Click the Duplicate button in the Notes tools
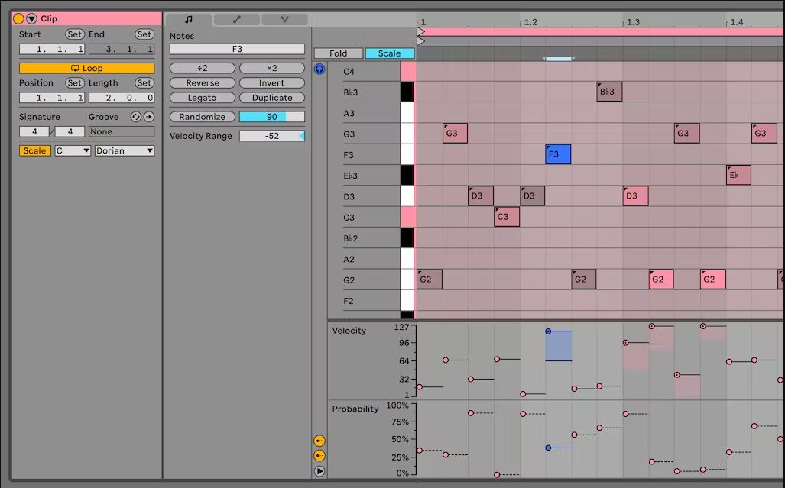 pos(271,97)
